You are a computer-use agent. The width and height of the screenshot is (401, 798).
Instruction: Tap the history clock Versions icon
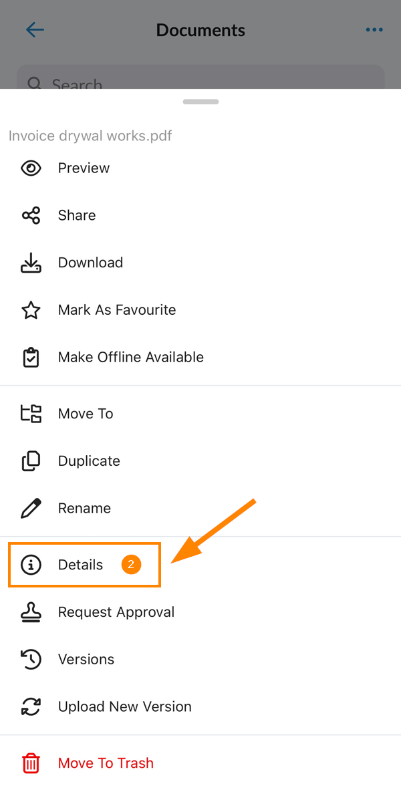coord(31,660)
